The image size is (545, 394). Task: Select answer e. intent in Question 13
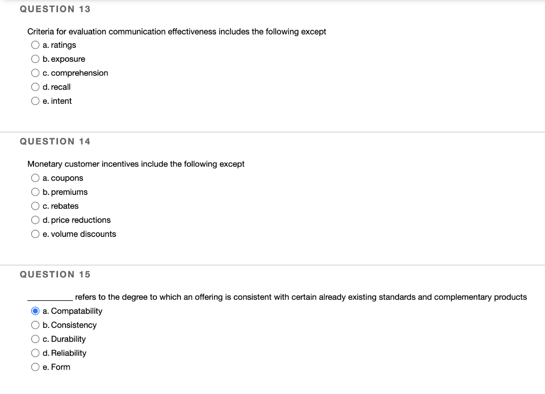pyautogui.click(x=35, y=101)
